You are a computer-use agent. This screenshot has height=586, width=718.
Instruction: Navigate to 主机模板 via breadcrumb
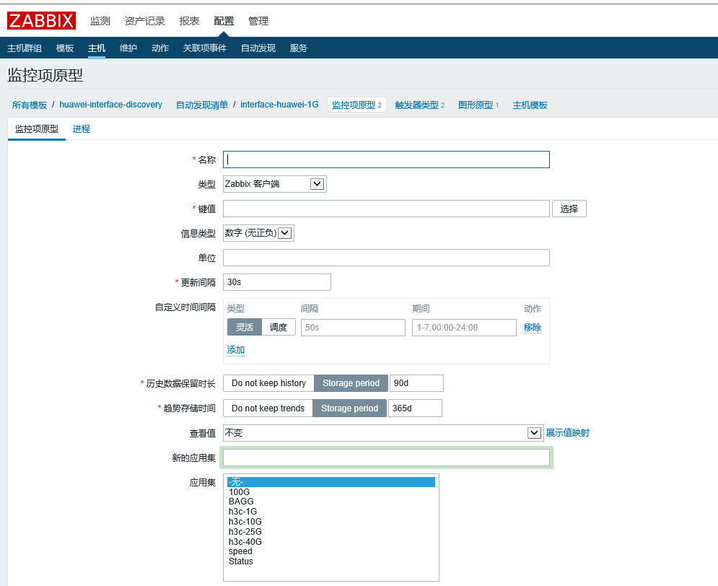coord(530,104)
